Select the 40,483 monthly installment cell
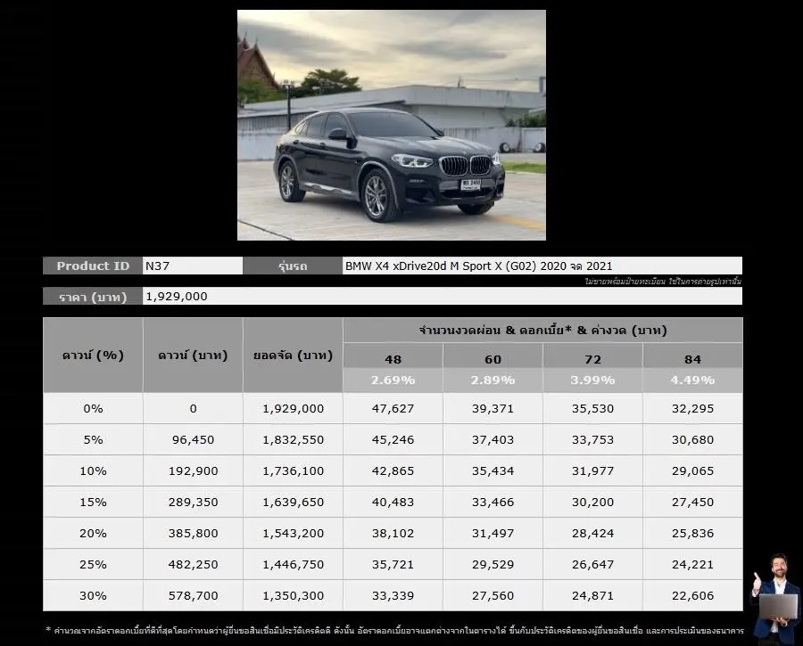The image size is (803, 646). coord(393,502)
